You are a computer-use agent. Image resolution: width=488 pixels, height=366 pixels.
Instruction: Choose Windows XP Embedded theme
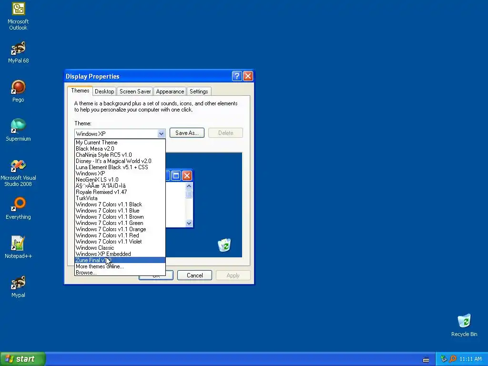click(120, 254)
